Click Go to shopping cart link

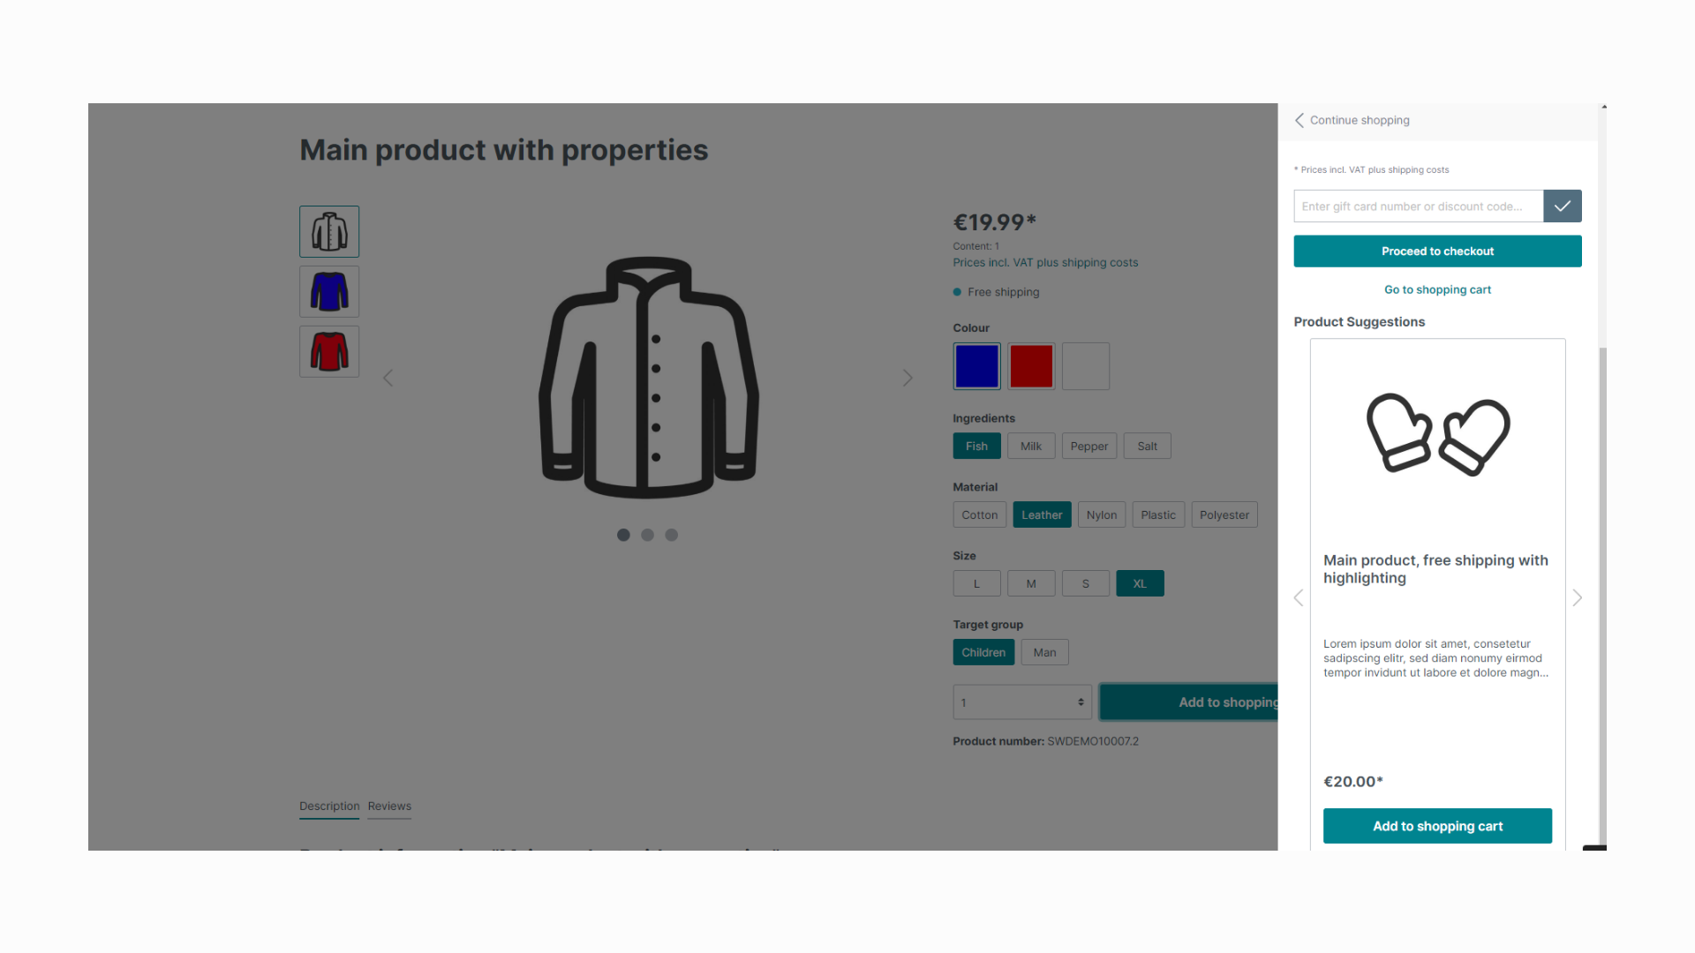[1438, 289]
